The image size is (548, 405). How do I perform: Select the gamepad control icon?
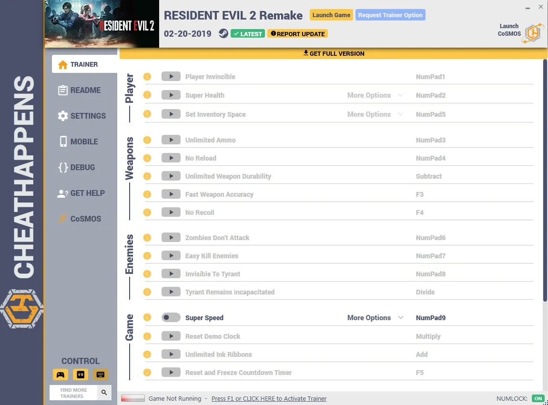(x=61, y=375)
